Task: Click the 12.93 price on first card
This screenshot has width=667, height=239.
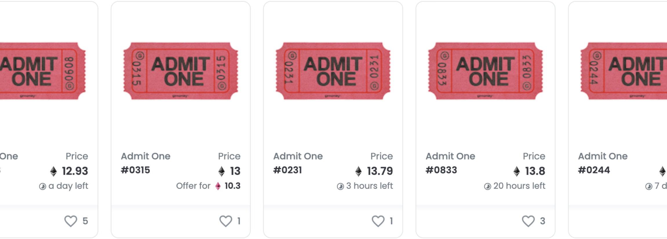Action: 75,171
